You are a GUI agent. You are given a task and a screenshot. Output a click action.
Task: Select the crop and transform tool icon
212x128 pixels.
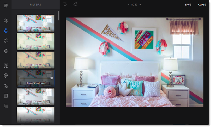[6, 21]
